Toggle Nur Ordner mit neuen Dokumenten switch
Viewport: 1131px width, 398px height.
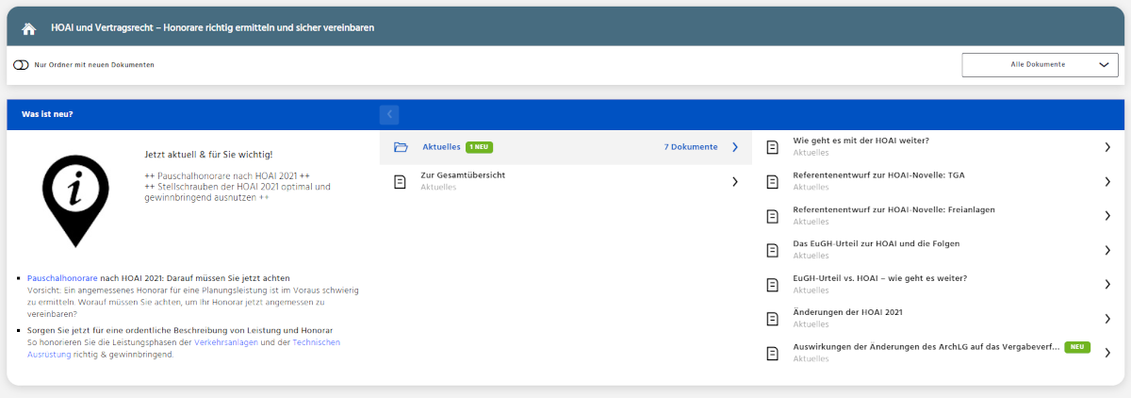pyautogui.click(x=21, y=65)
